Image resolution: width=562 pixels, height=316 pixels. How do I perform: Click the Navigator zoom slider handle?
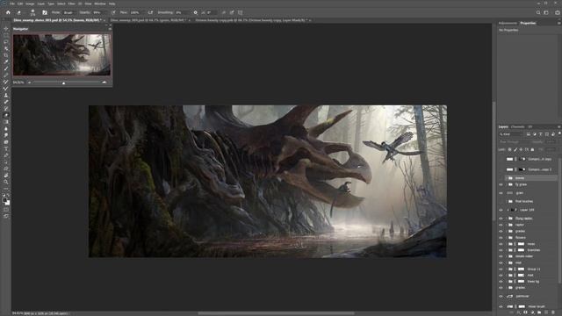(64, 83)
